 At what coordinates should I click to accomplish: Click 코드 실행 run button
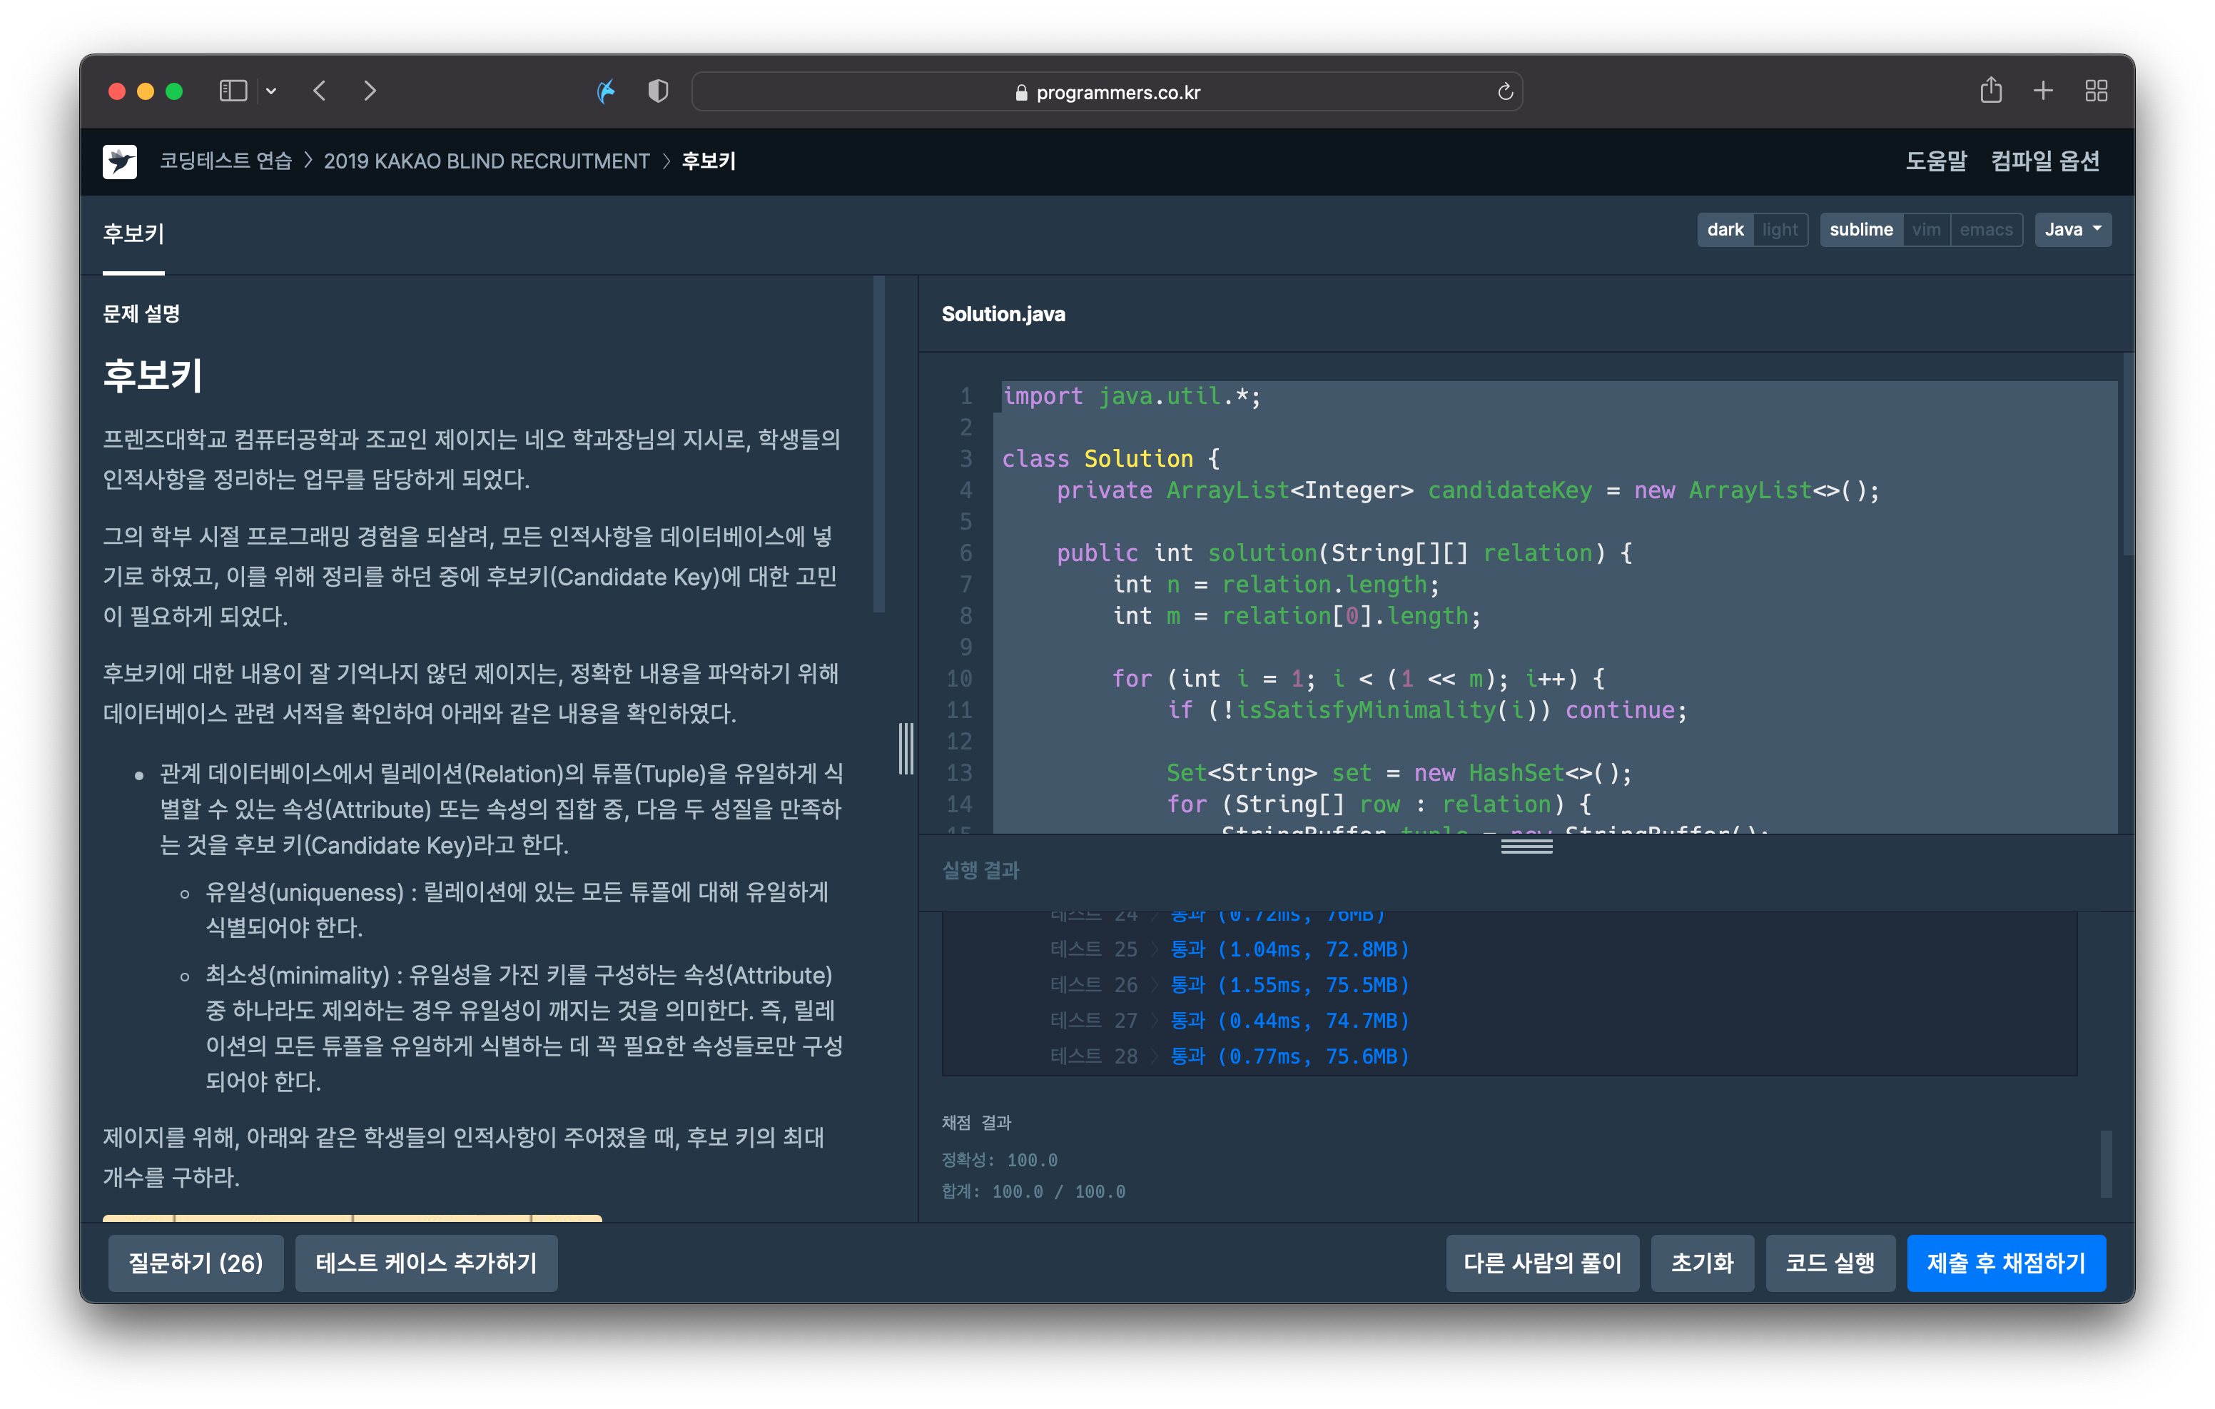pos(1830,1263)
